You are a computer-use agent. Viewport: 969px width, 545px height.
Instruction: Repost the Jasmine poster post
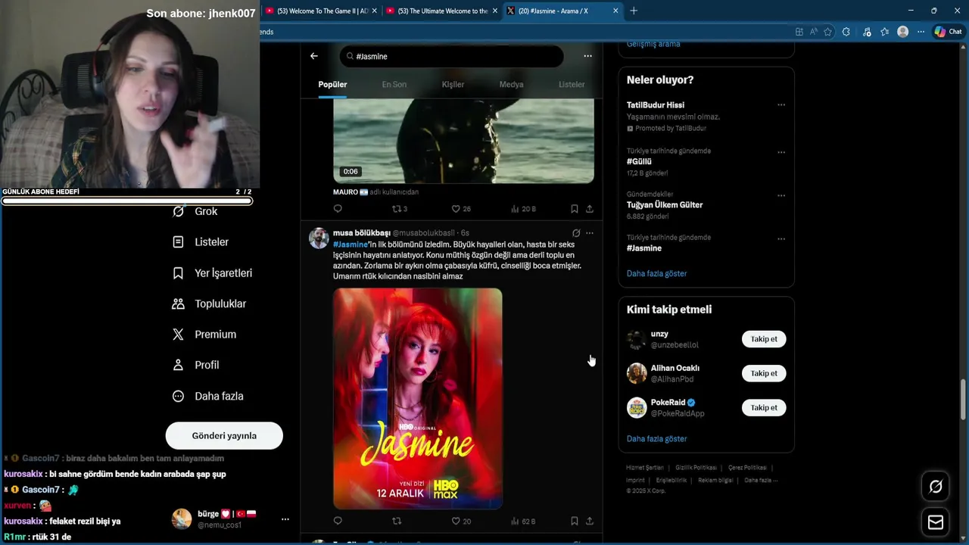(396, 521)
